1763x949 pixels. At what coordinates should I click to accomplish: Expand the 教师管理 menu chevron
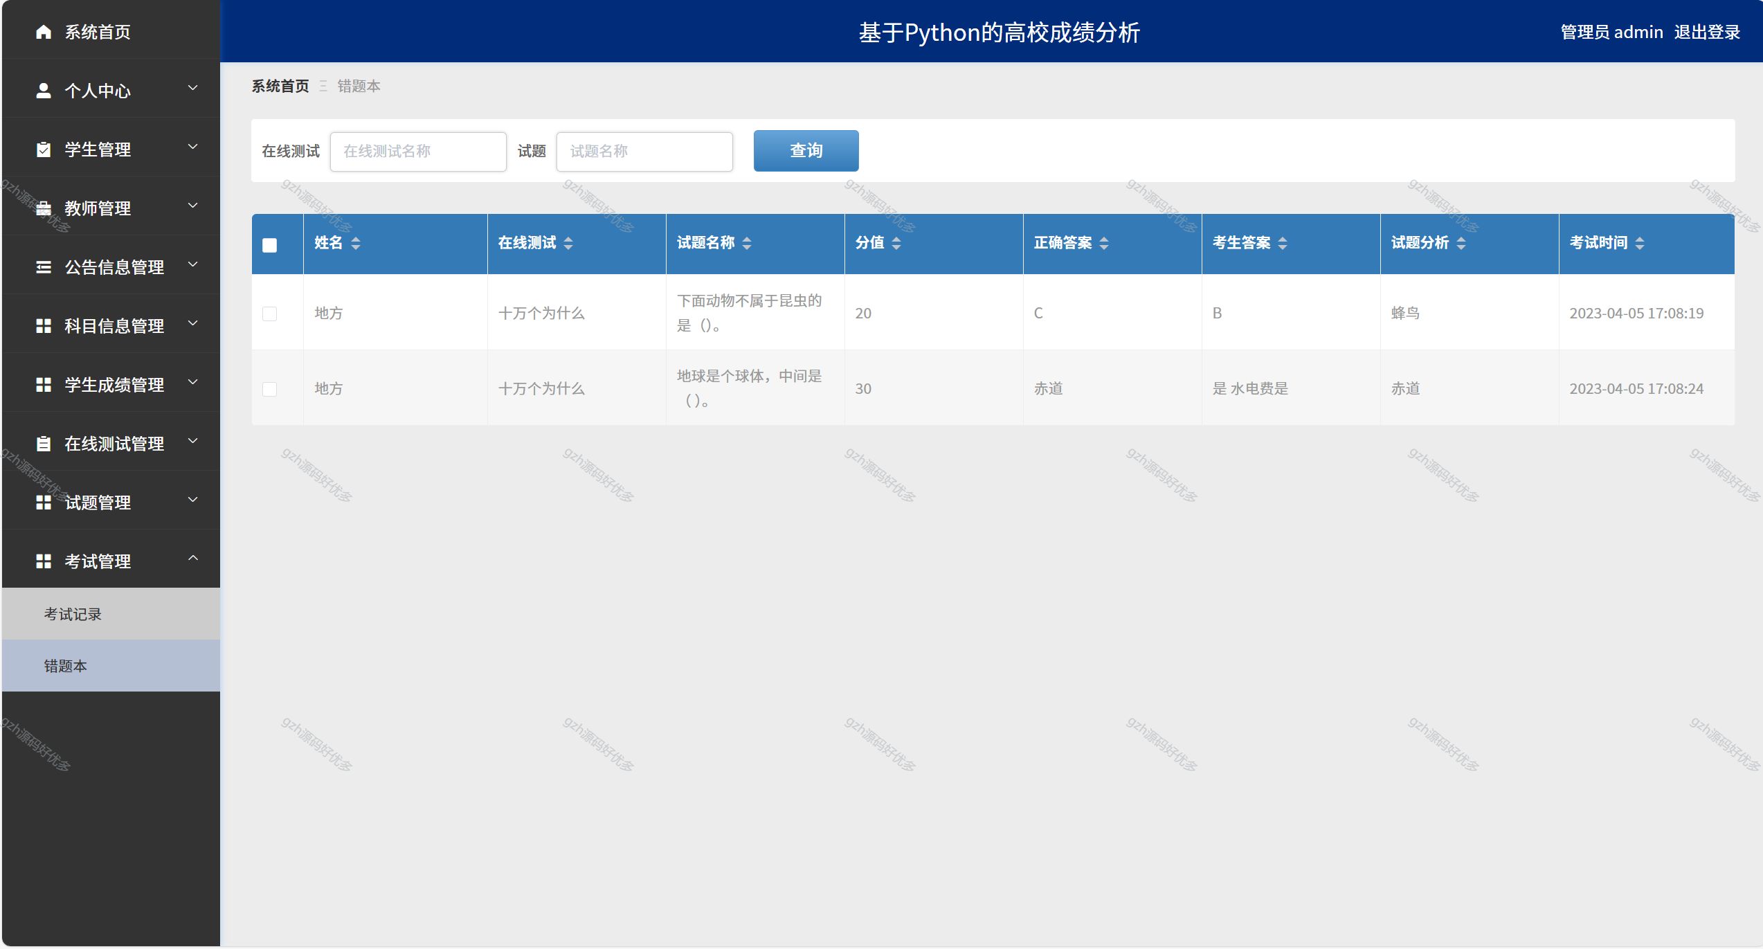[x=193, y=206]
